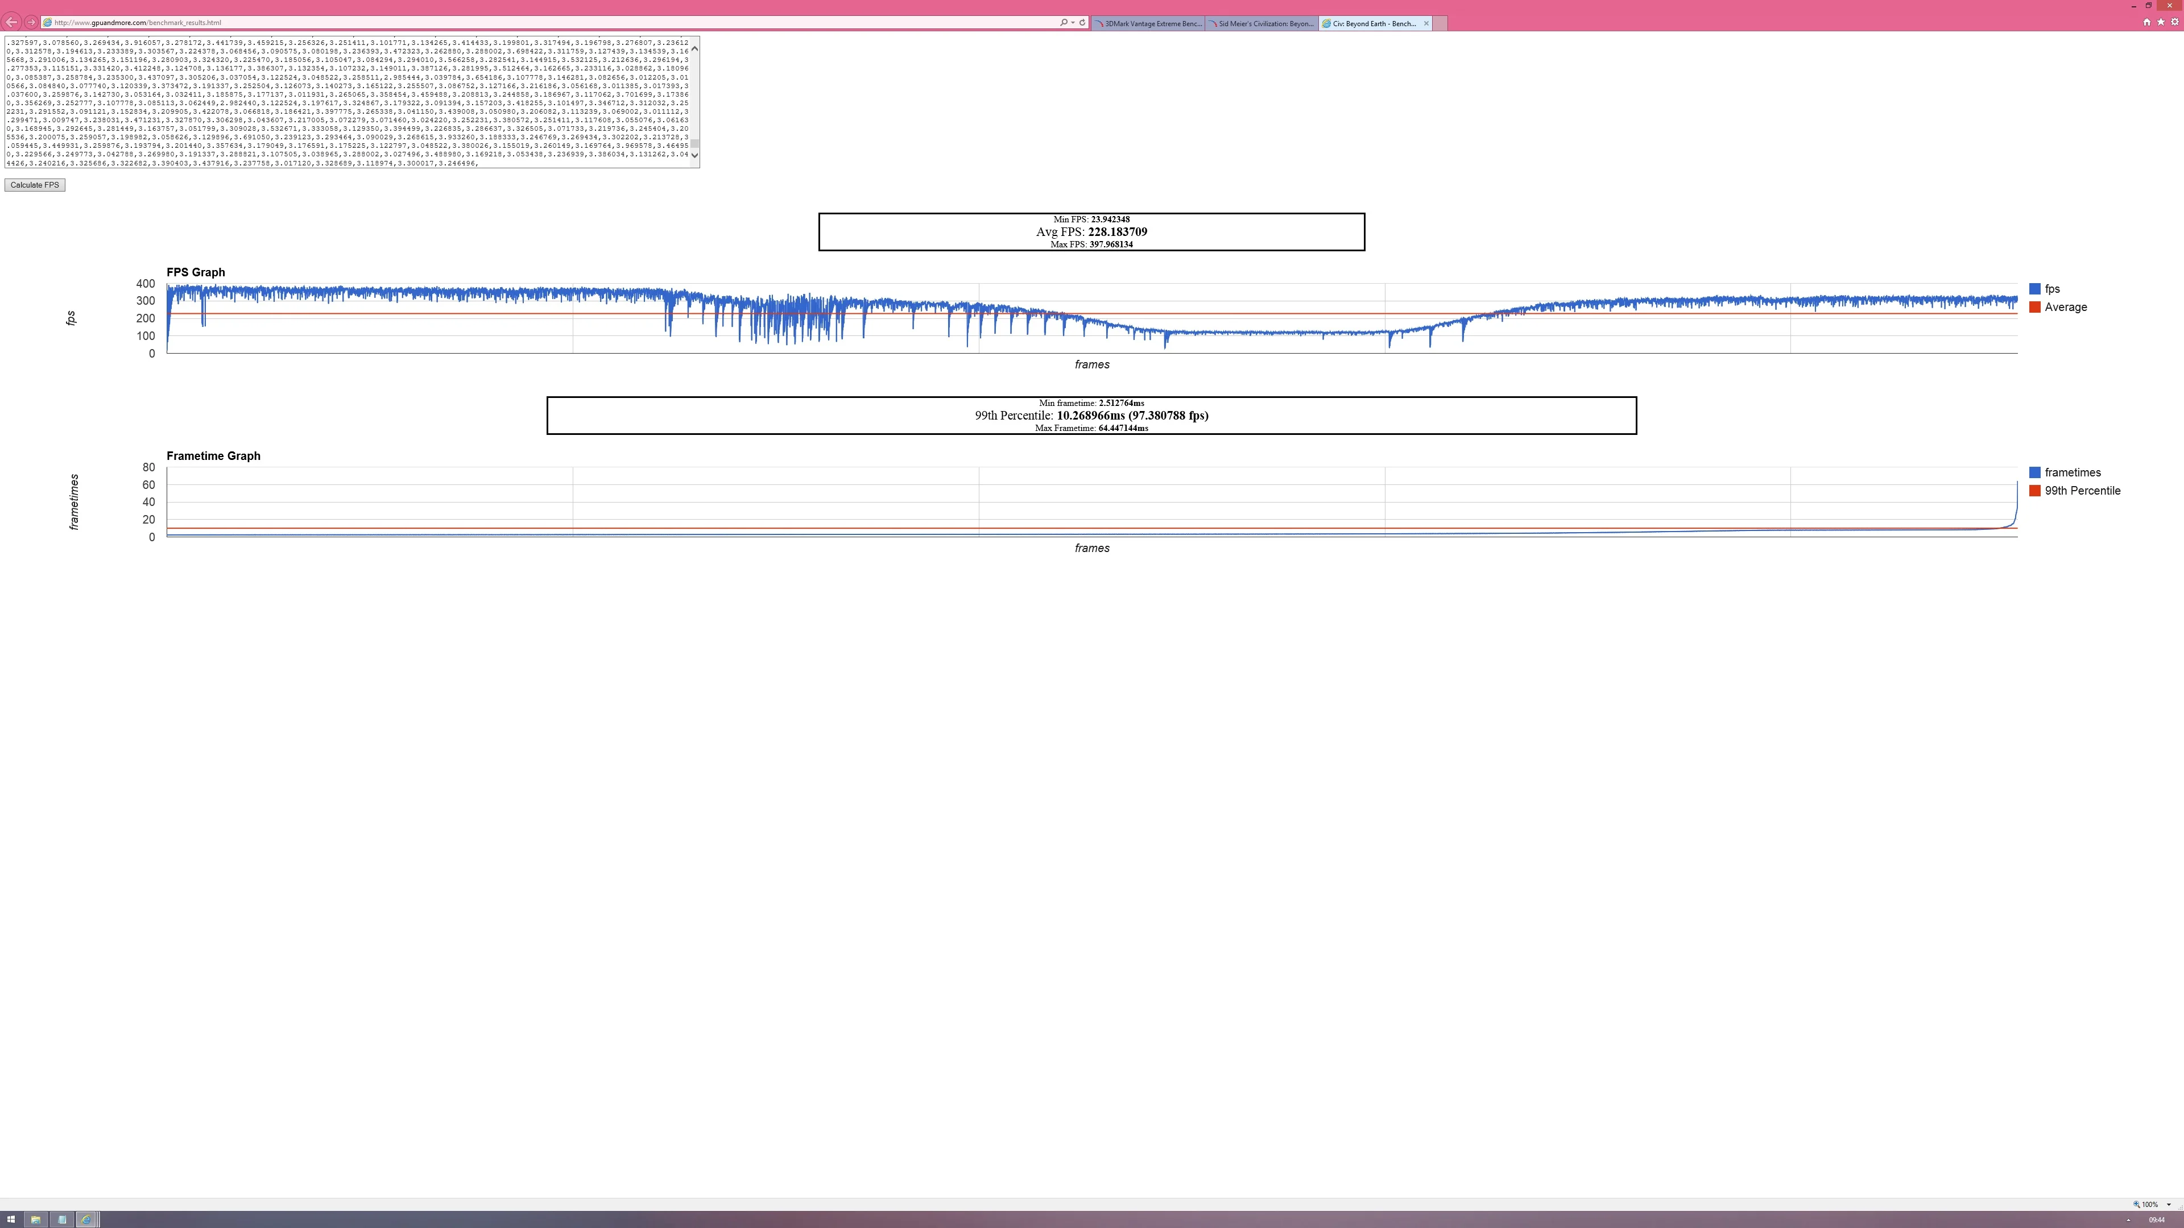Open the second taskbar application icon
This screenshot has width=2184, height=1228.
(61, 1219)
